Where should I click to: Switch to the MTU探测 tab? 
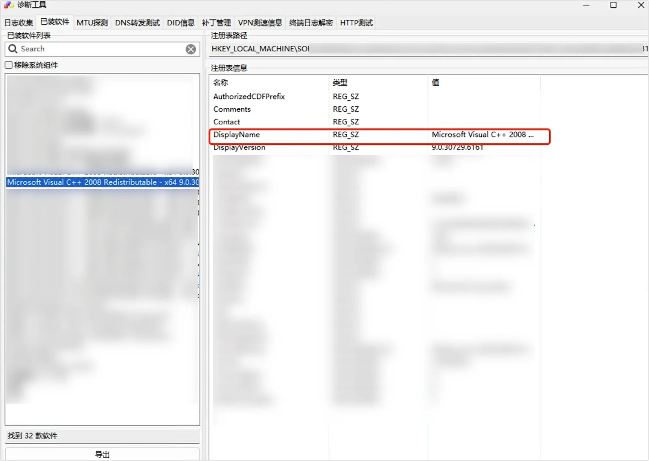tap(92, 23)
